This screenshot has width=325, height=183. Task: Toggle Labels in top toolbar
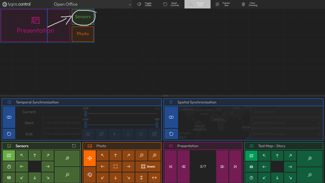tap(145, 4)
